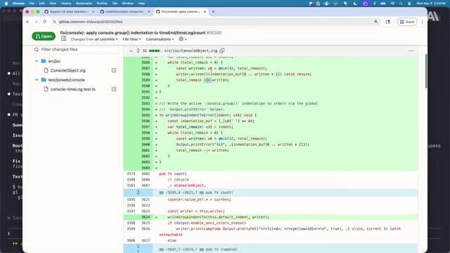Viewport: 450px width, 253px height.
Task: Click the diff status icon beside console-timeLog.test.ts
Action: pos(114,89)
